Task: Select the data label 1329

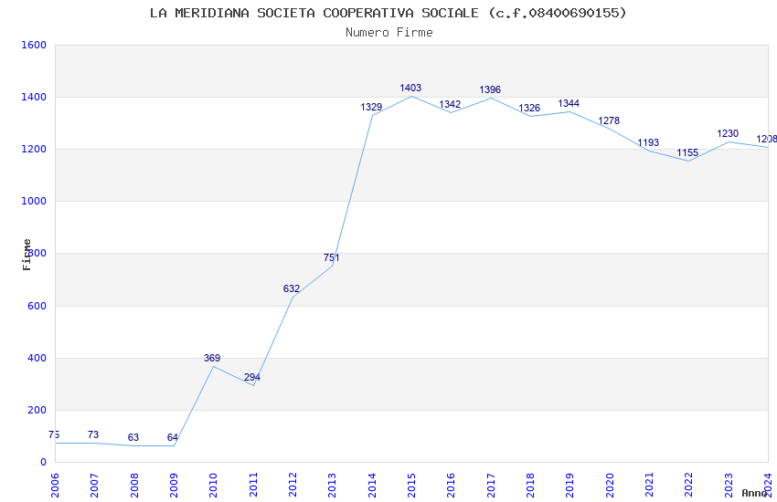Action: tap(371, 107)
